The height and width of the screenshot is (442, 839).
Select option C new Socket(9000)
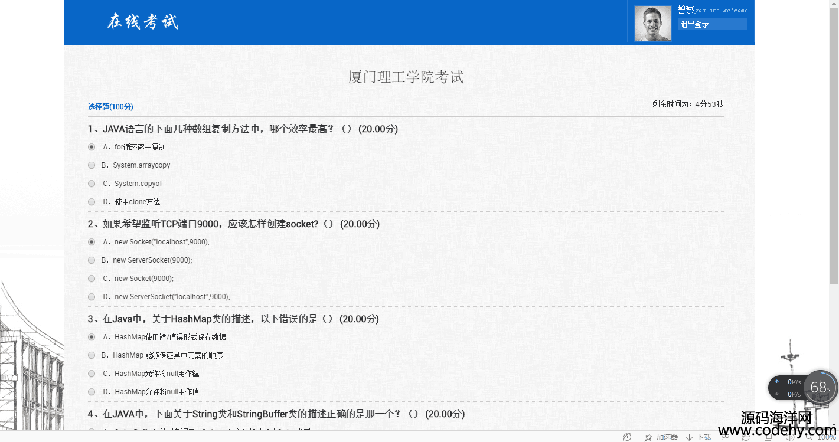click(x=92, y=279)
